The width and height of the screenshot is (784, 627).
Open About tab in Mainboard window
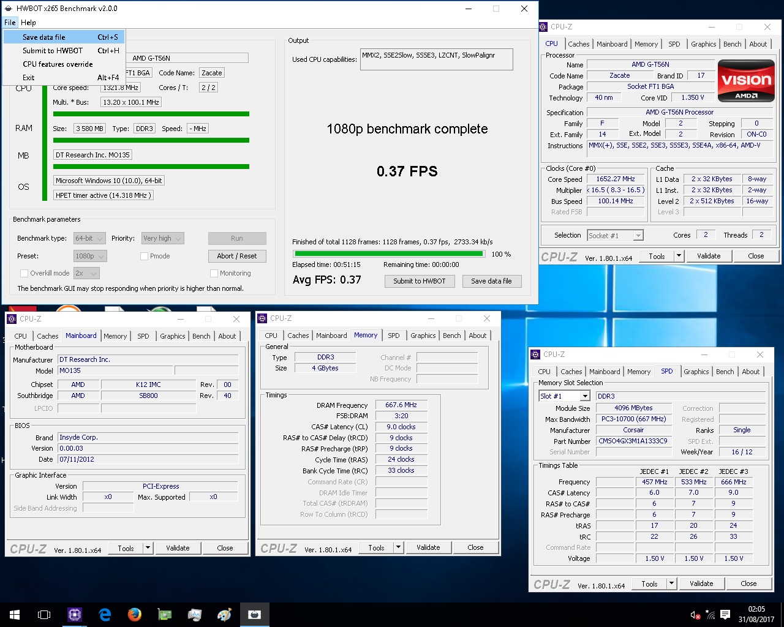[x=227, y=336]
